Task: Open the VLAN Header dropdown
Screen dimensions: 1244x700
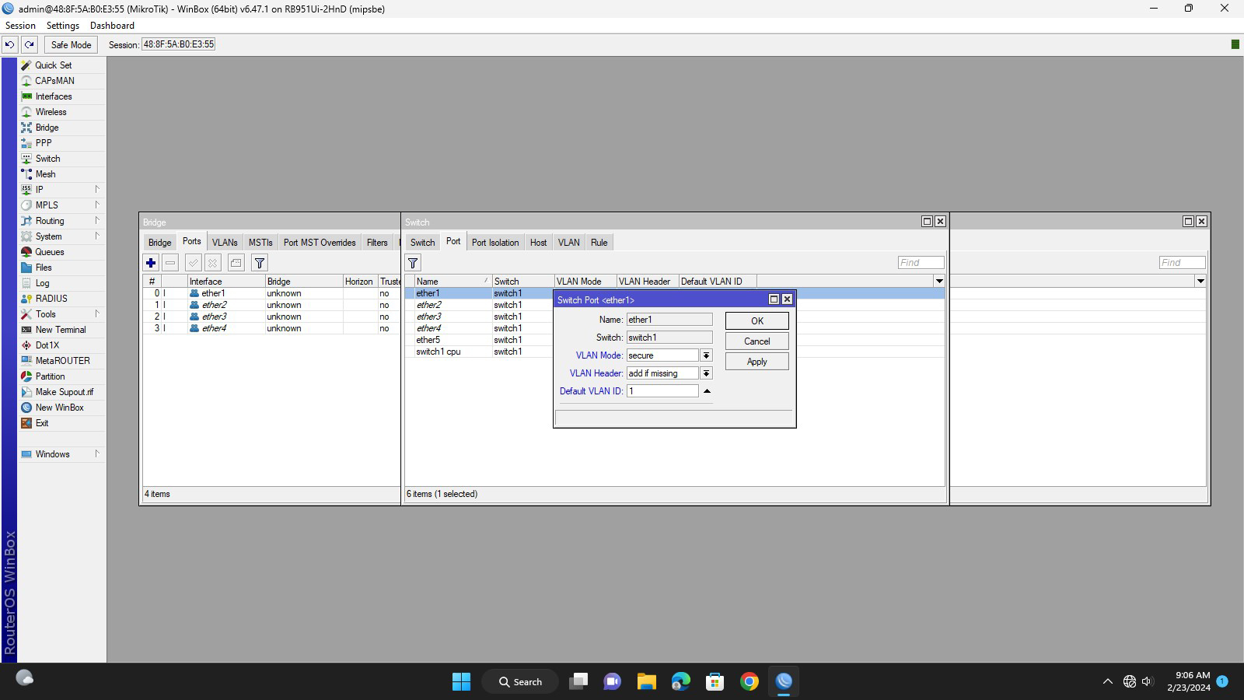Action: pos(706,373)
